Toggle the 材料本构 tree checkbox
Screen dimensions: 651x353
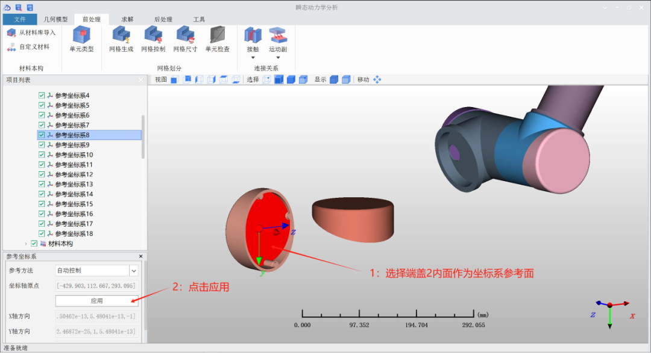click(34, 244)
